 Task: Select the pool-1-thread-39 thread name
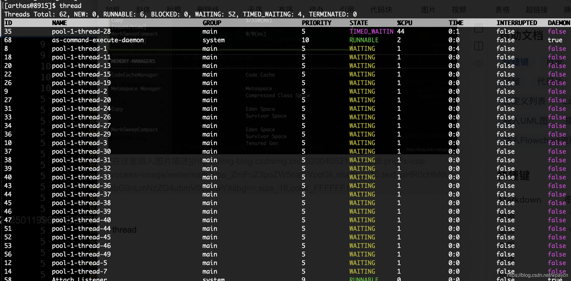coord(81,212)
